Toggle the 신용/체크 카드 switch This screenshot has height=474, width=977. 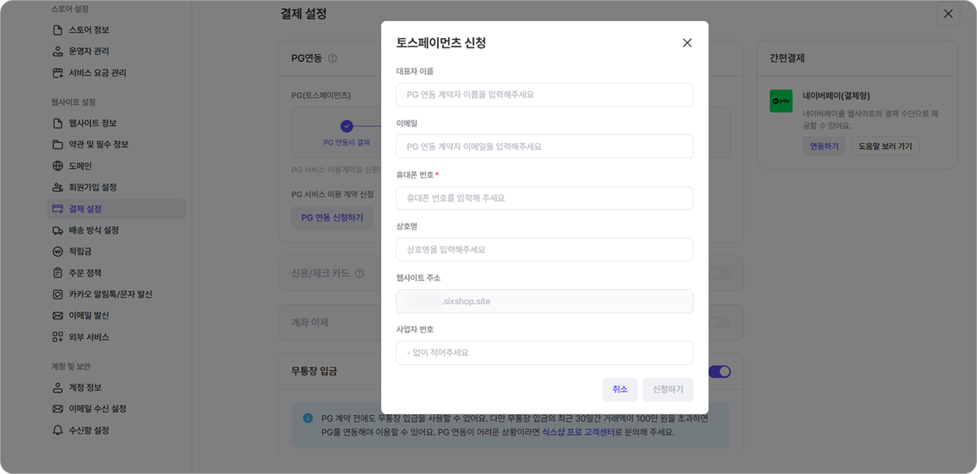(x=720, y=273)
